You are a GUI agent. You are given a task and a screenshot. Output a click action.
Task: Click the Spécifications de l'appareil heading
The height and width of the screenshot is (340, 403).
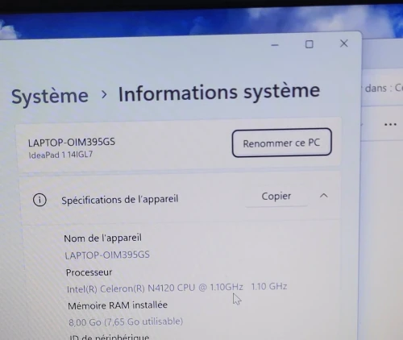point(120,200)
